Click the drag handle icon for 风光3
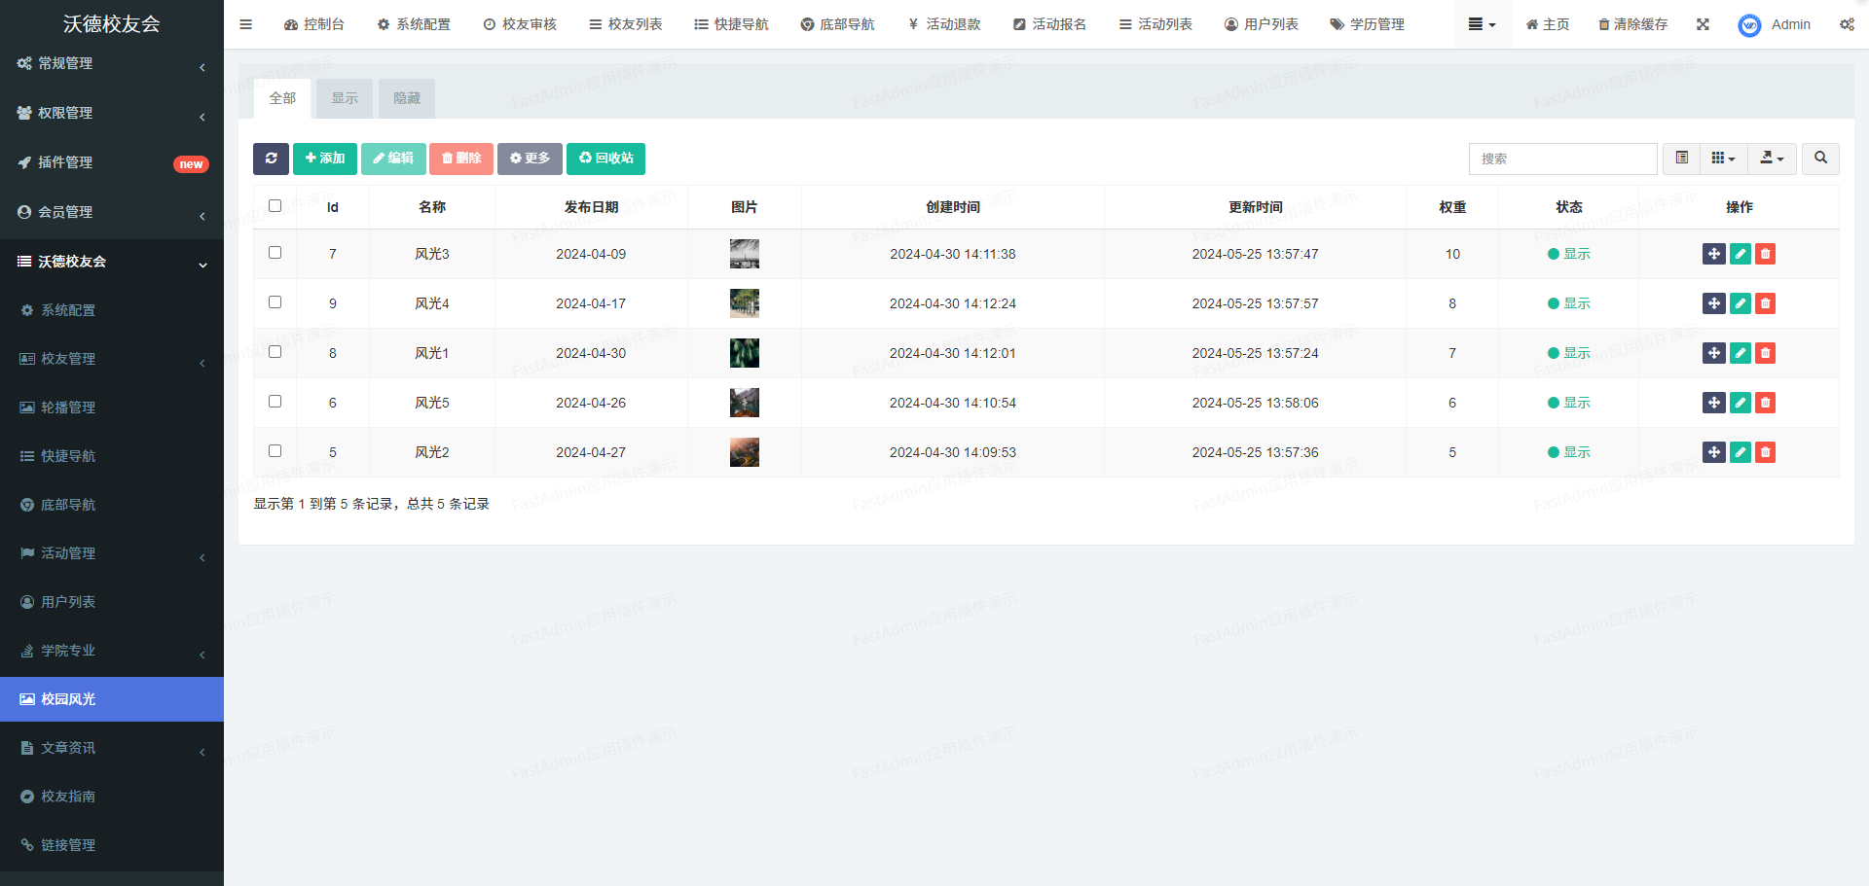This screenshot has height=886, width=1869. [x=1714, y=254]
